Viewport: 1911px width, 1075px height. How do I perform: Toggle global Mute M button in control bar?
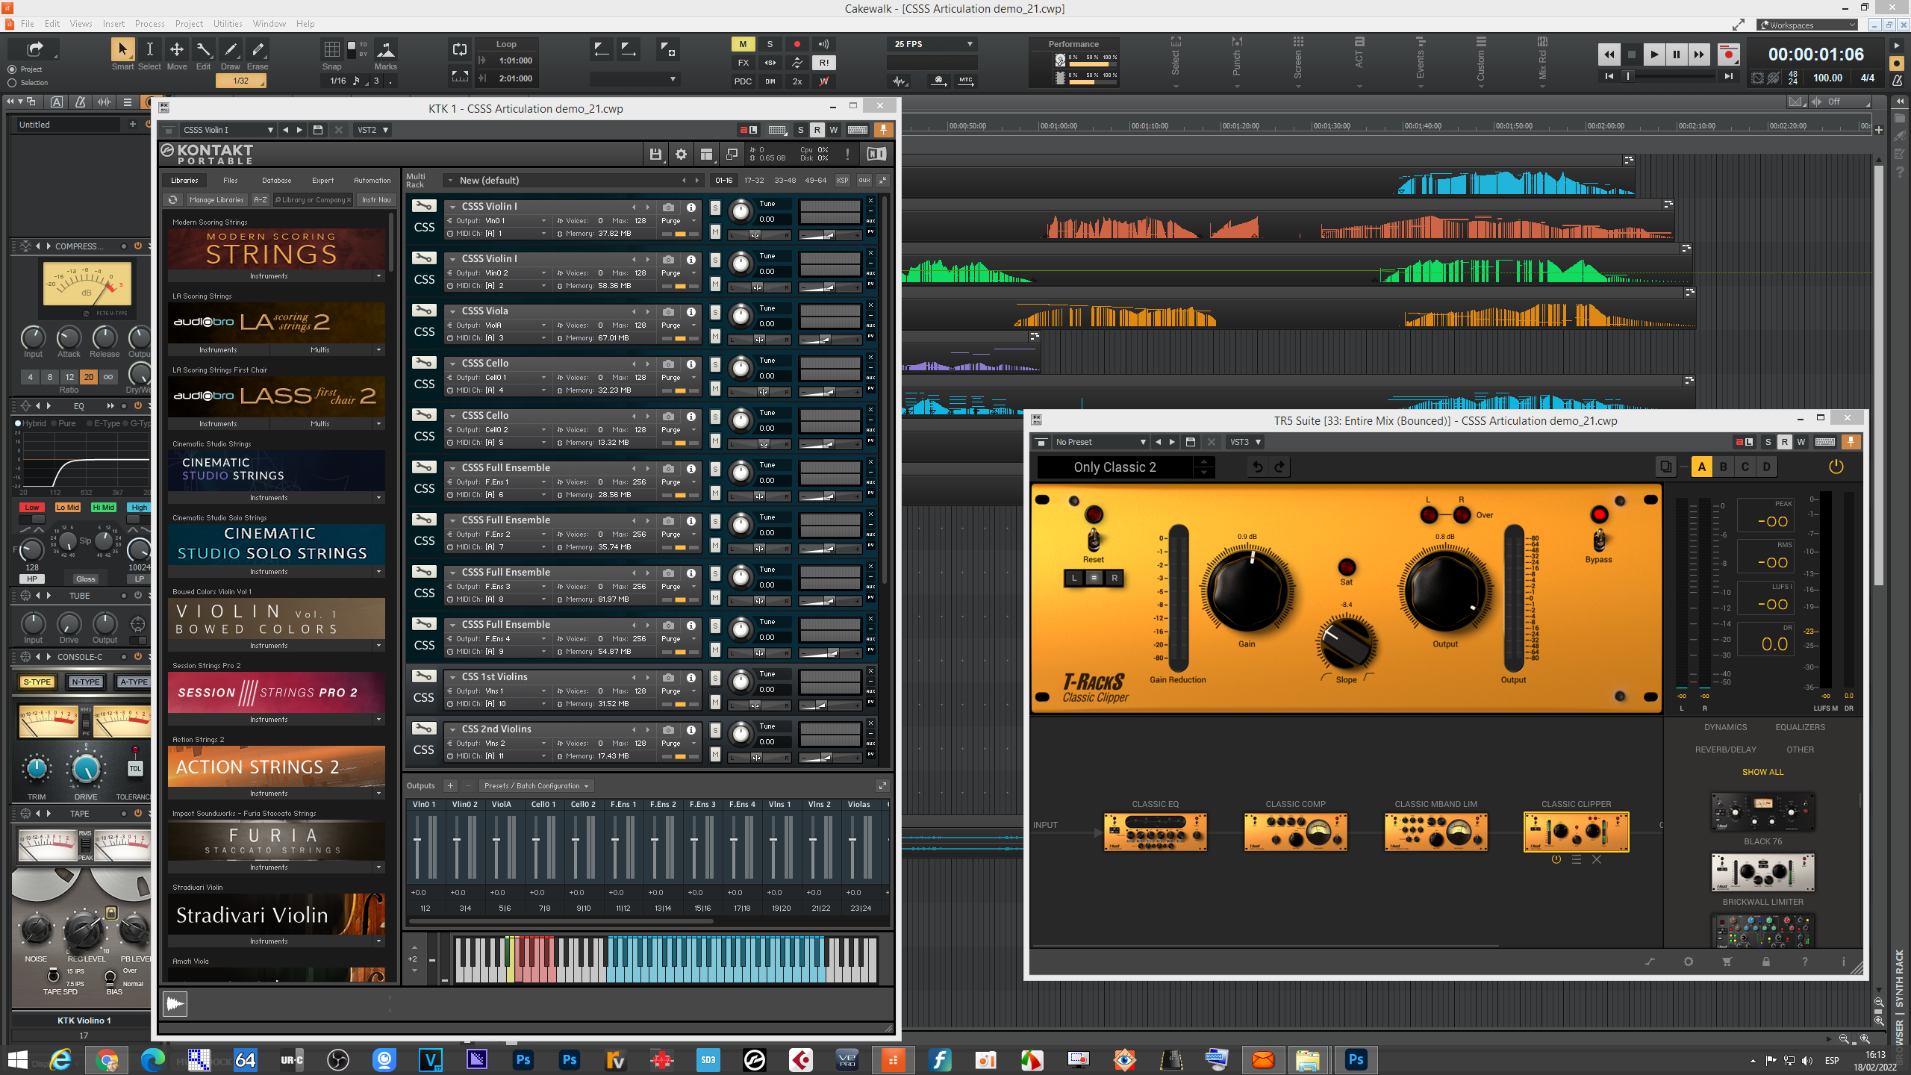tap(743, 44)
